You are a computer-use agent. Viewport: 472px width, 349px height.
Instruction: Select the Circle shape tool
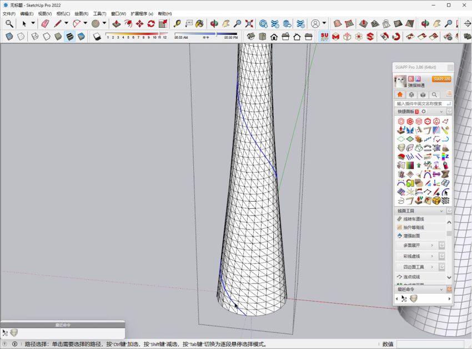coord(96,23)
